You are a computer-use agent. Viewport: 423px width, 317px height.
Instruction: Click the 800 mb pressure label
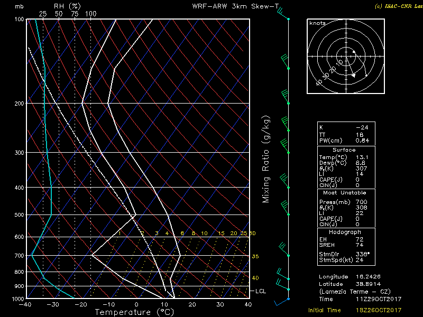tap(19, 272)
